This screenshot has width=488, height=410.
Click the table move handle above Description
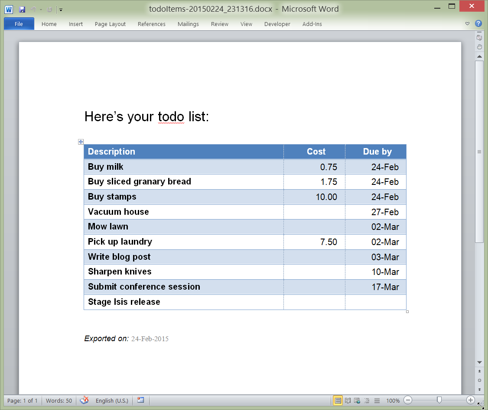[81, 142]
